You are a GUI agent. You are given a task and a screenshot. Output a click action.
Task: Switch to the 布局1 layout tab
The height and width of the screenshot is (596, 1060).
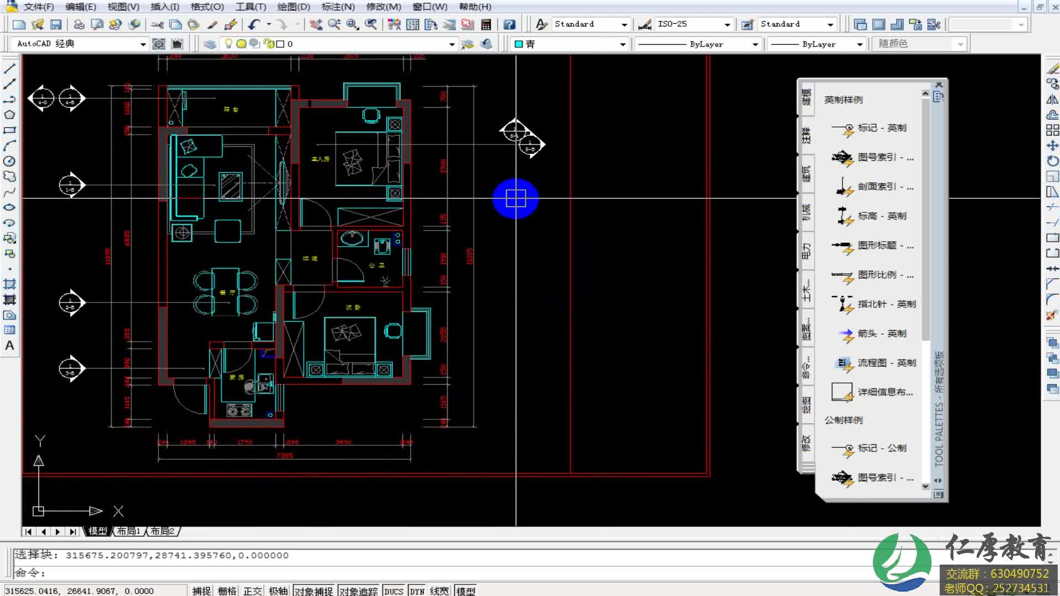(128, 531)
